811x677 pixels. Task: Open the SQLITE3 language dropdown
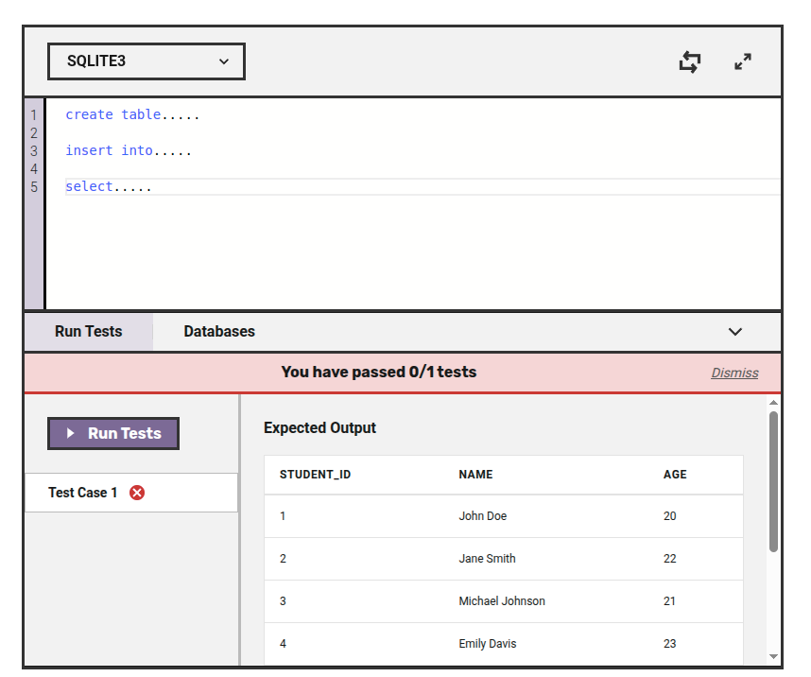point(147,61)
